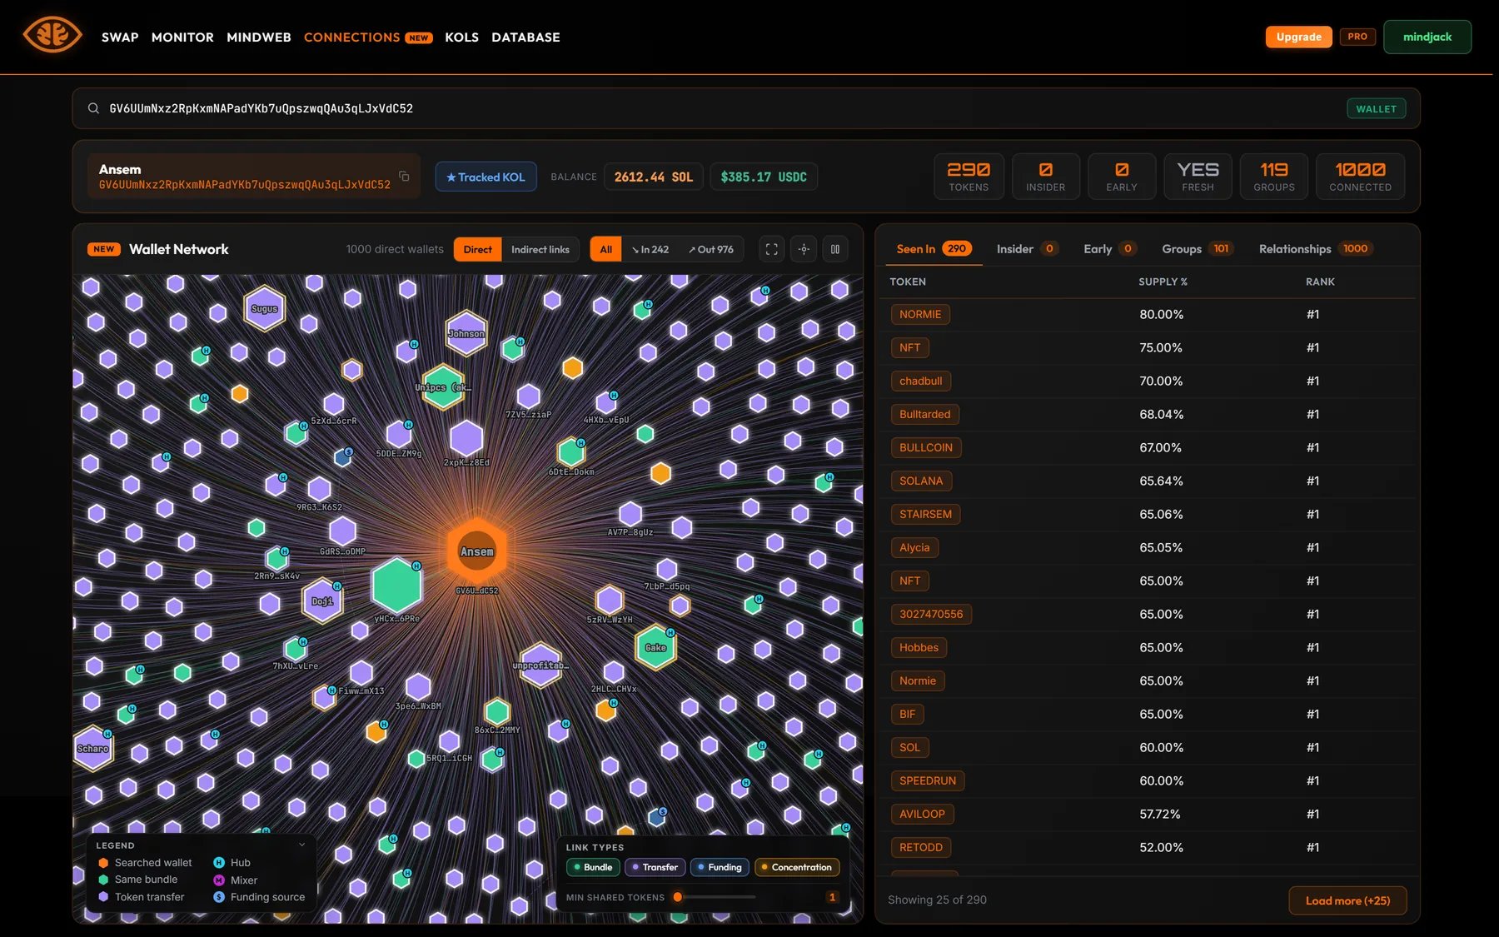Go to KOLS page
The width and height of the screenshot is (1499, 937).
coord(461,37)
